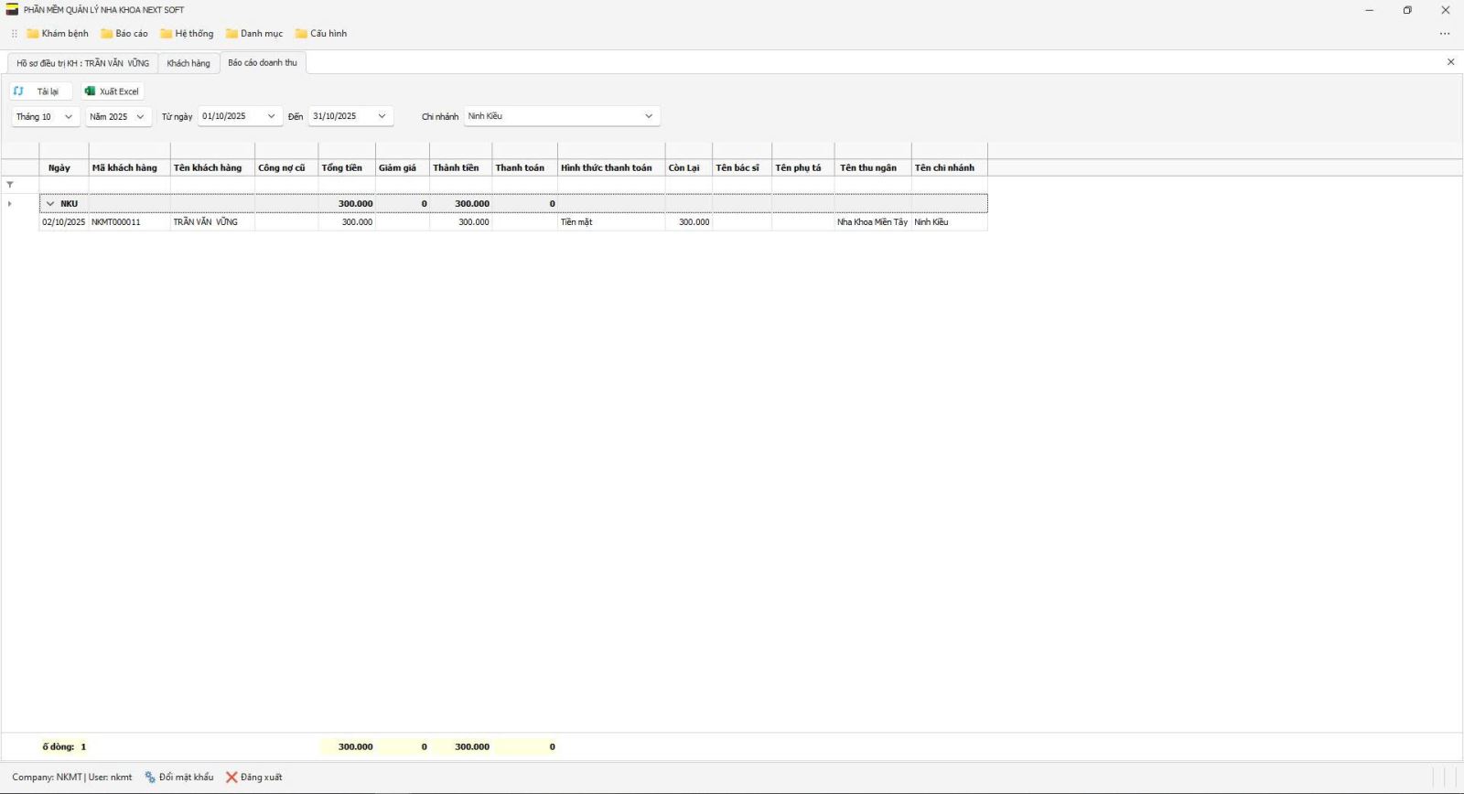Open the Khám bệnh menu

click(58, 34)
